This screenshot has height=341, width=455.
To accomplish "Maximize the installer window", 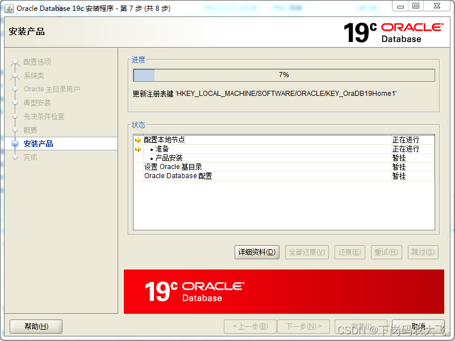I will (416, 6).
